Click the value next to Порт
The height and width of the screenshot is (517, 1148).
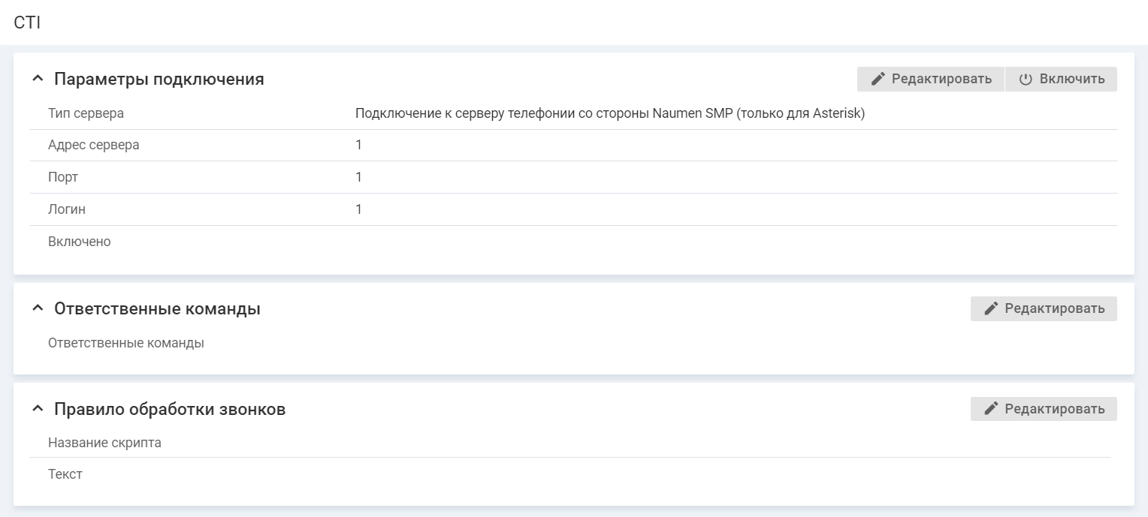click(x=358, y=177)
